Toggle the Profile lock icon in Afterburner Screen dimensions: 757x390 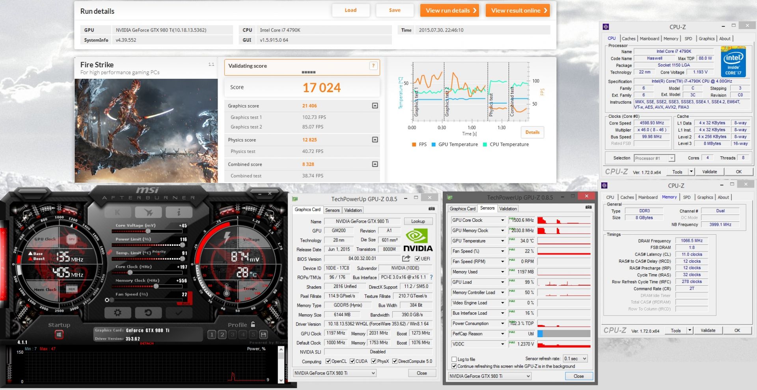253,325
